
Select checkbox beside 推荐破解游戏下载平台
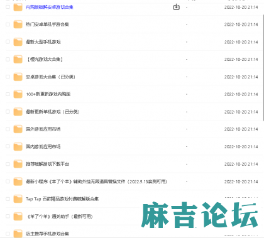pos(8,164)
